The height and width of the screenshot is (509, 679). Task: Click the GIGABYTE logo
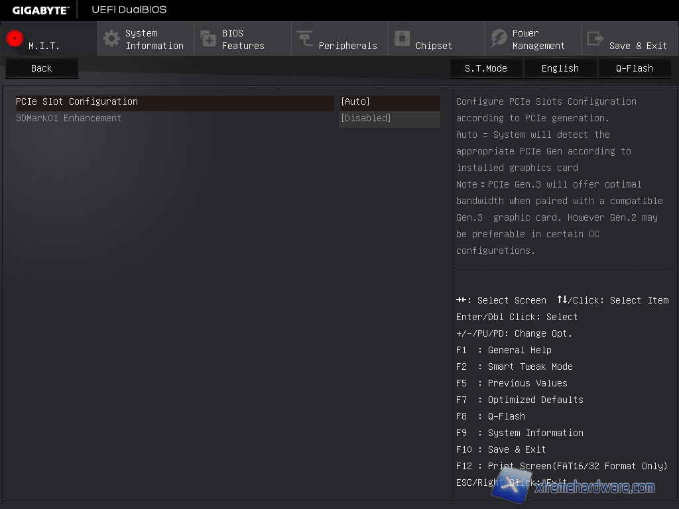tap(40, 10)
